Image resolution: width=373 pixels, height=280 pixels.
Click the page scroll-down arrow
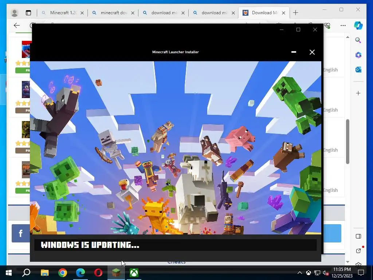348,262
